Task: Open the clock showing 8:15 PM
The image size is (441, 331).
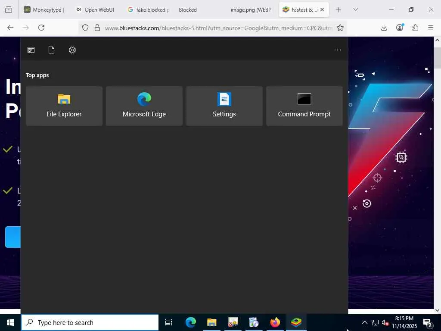Action: (x=404, y=322)
